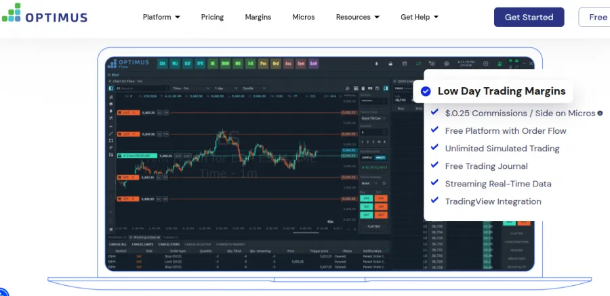
Task: Click the info icon next to Commissions on Micros
Action: pos(599,114)
